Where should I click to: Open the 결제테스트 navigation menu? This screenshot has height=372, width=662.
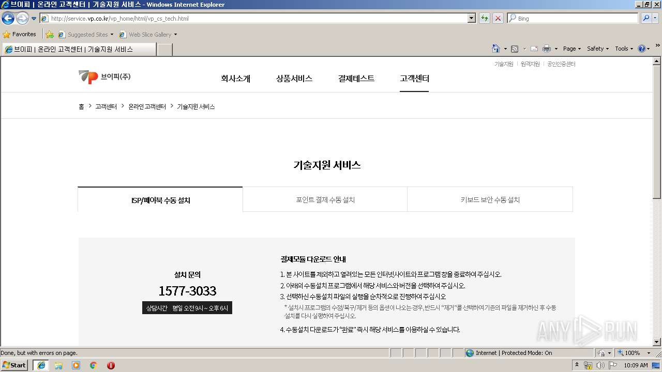pyautogui.click(x=356, y=79)
